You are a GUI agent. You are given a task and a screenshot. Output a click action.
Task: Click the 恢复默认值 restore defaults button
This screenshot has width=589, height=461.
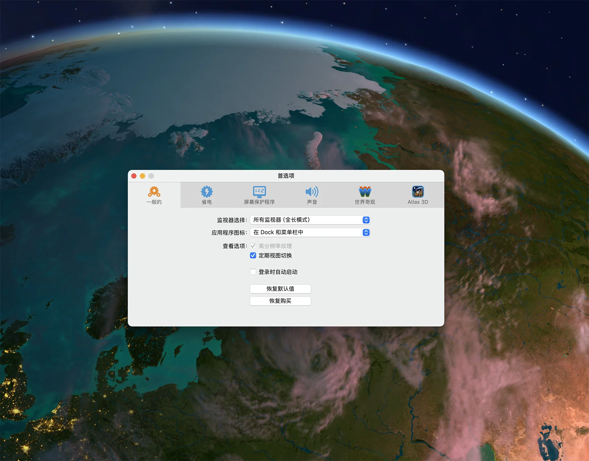coord(280,289)
